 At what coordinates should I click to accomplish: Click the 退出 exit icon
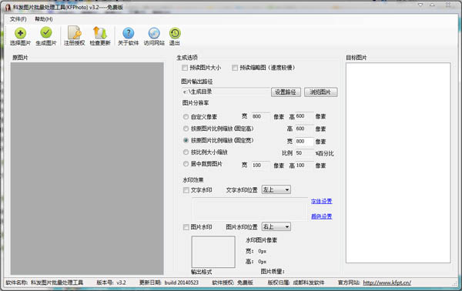(x=175, y=33)
